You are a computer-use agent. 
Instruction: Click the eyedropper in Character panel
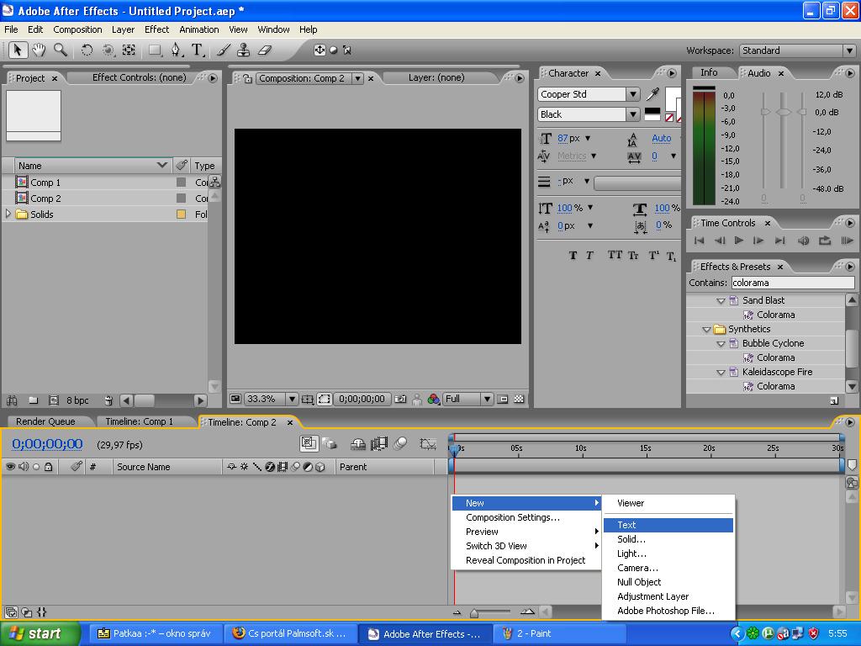[652, 94]
